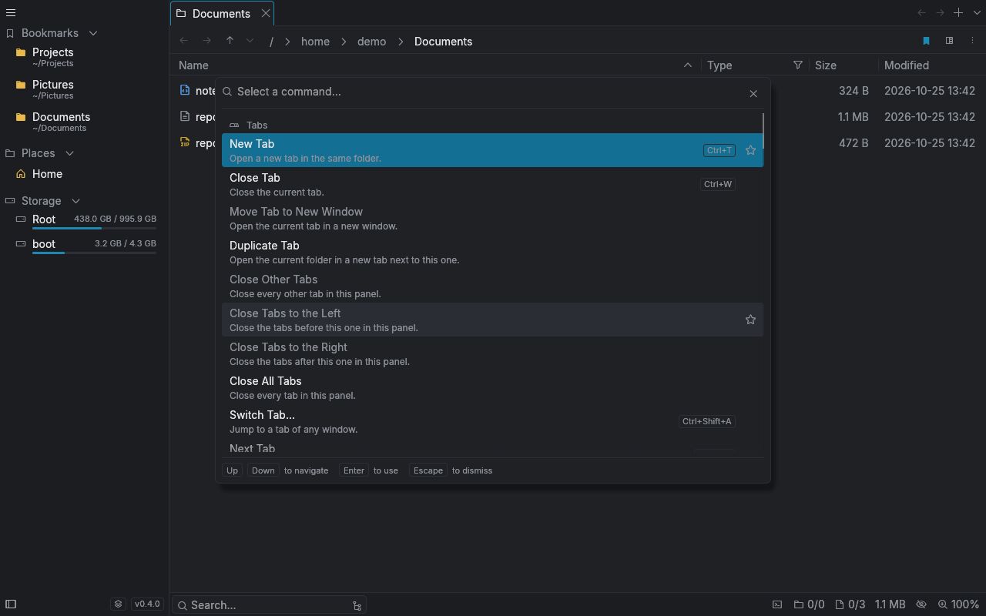Image resolution: width=986 pixels, height=616 pixels.
Task: Jump to the demo breadcrumb
Action: 371,42
